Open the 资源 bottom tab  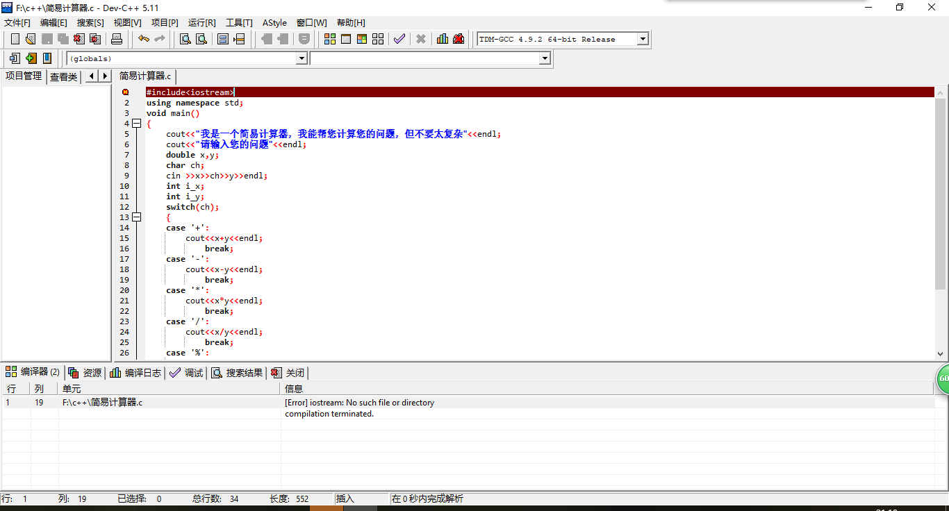pos(85,373)
